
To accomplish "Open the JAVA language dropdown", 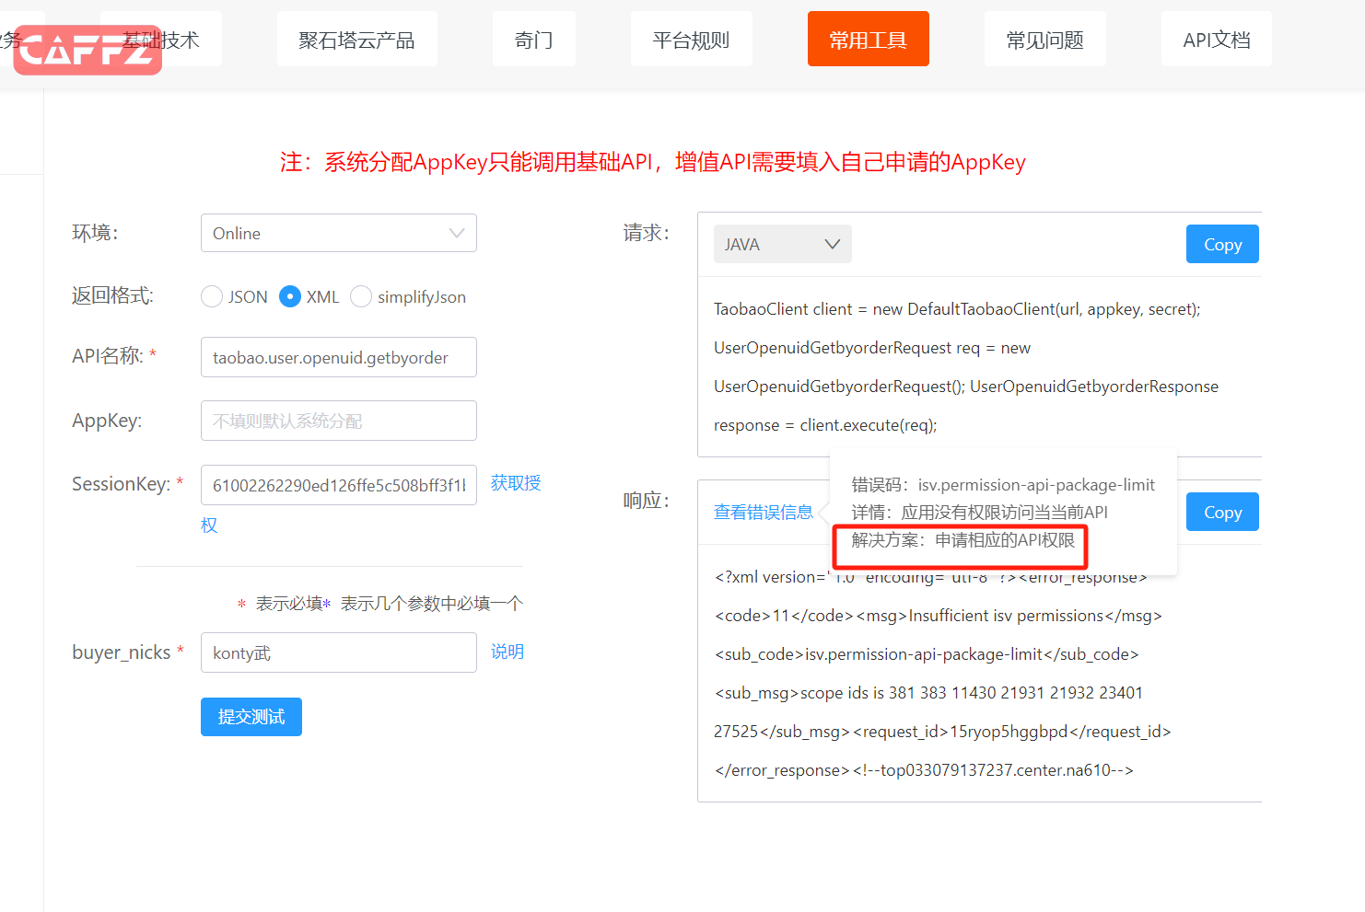I will (782, 244).
